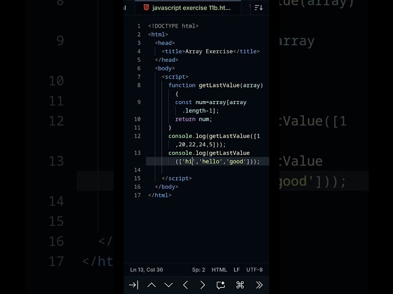Viewport: 393px width, 294px height.
Task: Click the closing </script> tag
Action: (x=177, y=178)
